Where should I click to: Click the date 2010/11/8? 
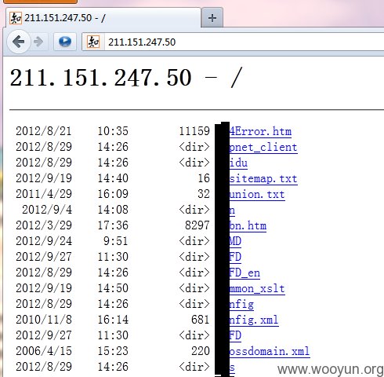[44, 320]
